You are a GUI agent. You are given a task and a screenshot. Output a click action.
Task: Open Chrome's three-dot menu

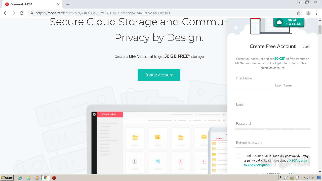[317, 13]
